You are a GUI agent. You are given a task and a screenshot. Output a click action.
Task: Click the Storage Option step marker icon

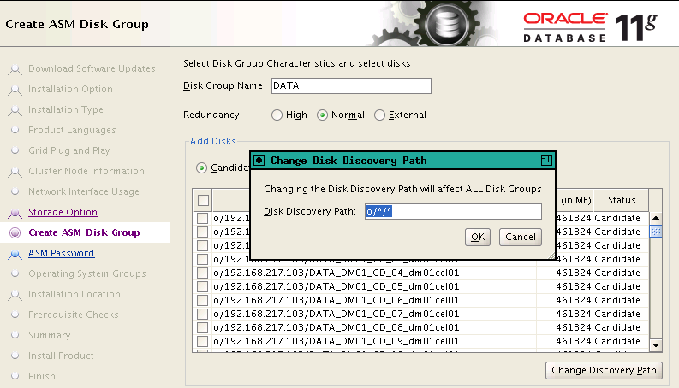(15, 212)
